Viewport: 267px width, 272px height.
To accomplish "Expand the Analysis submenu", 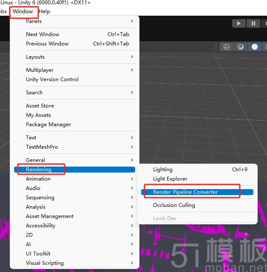I will point(74,207).
